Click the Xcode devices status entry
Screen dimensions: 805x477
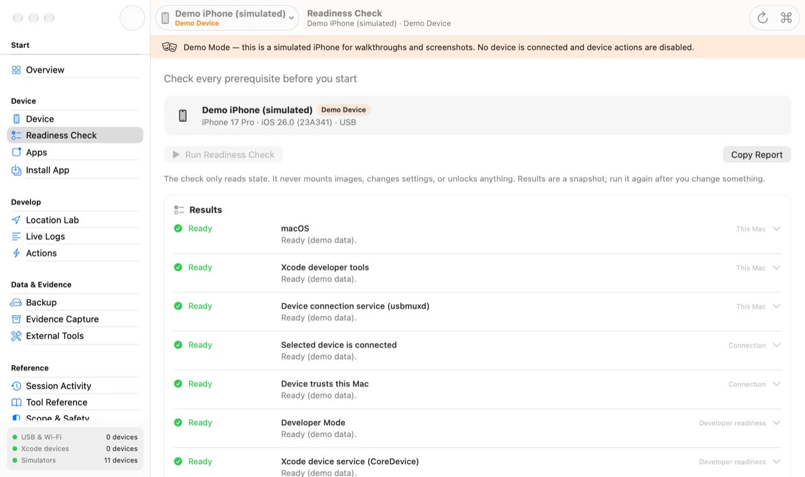click(x=75, y=448)
